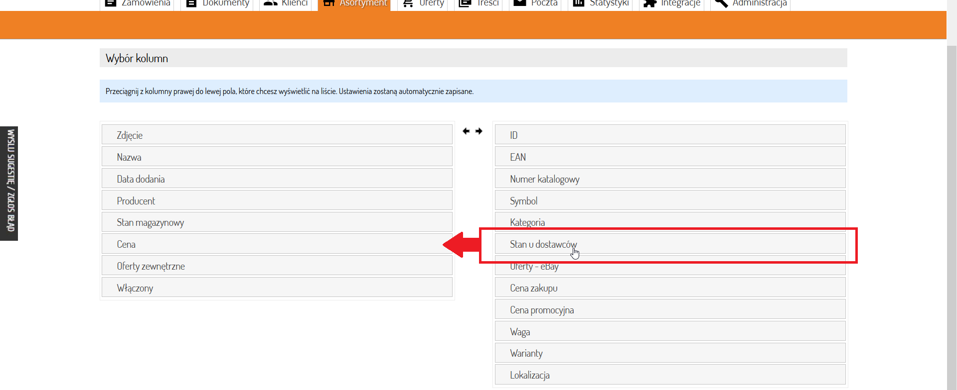Click the clipboard icon beside Zamówienia
This screenshot has height=390, width=957.
tap(111, 3)
